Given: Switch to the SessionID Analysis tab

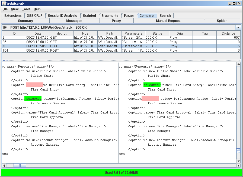Looking at the screenshot, I should [62, 16].
